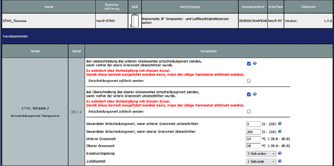Click the Interface column header
Viewport: 334px width, 166px height.
pos(275,7)
